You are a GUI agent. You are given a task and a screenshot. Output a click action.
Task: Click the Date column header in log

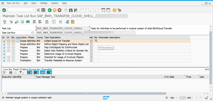177,77
